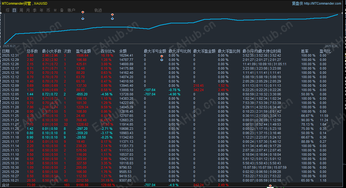Click the 日期 column header
Screen dimensions: 346x188
coord(6,51)
